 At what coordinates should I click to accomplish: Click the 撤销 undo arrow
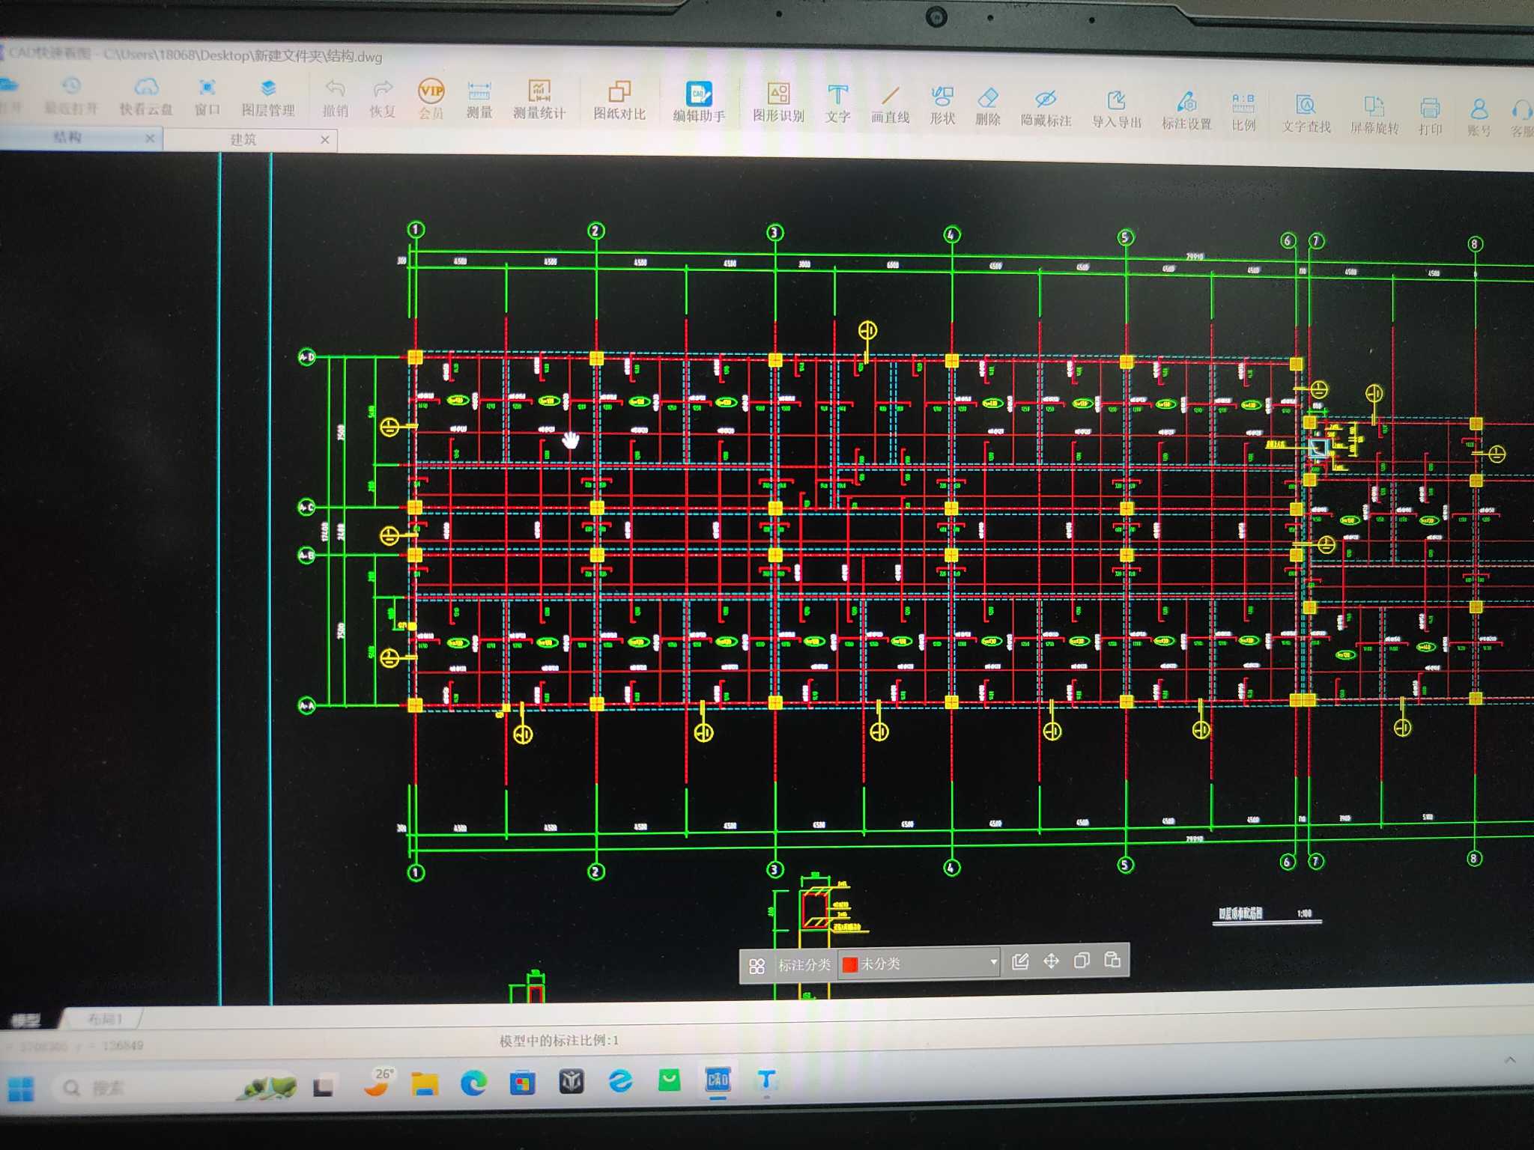(335, 98)
